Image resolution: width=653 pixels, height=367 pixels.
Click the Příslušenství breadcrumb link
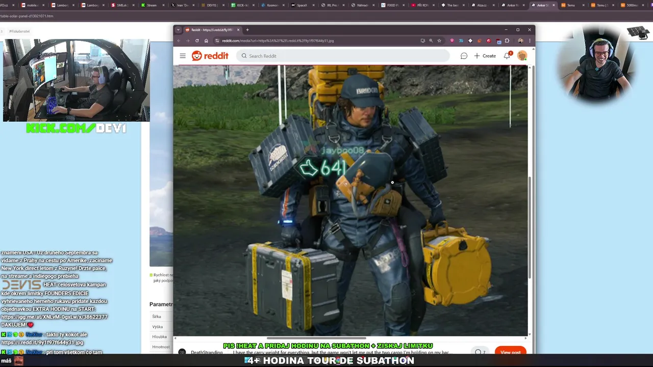[19, 31]
